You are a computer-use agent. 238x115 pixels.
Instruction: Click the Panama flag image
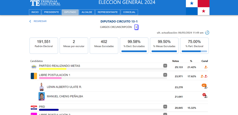(x=198, y=8)
